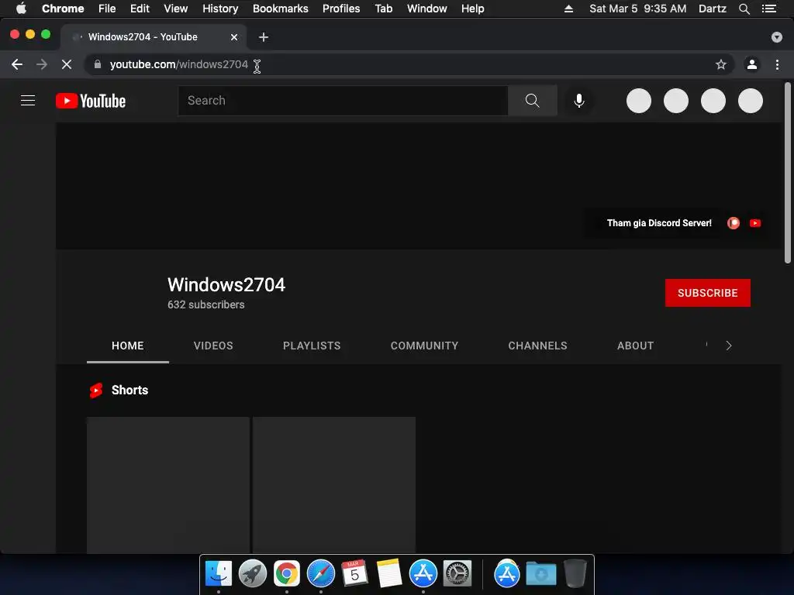The image size is (794, 595).
Task: Activate voice search microphone
Action: 578,101
